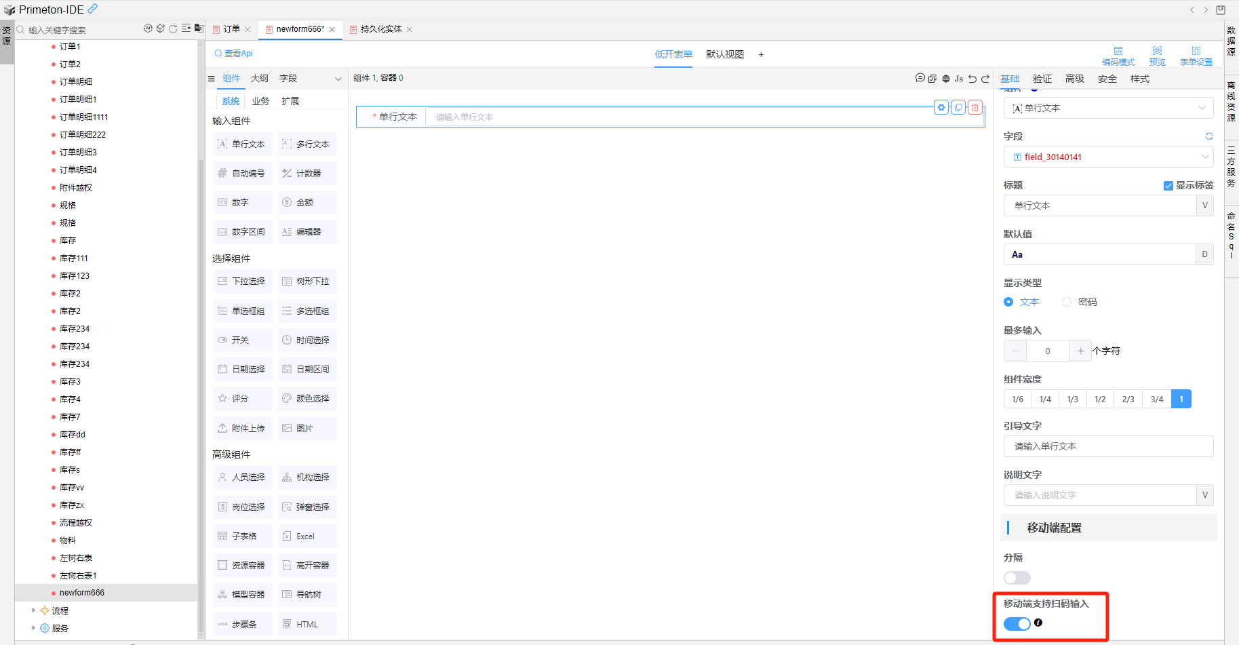Open the 样式 properties tab
Screen dimensions: 1239x645
[x=1140, y=79]
